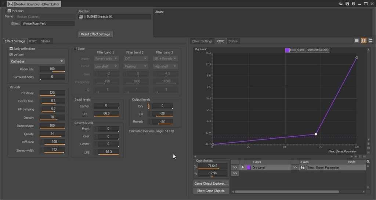The height and width of the screenshot is (200, 376).
Task: Click the horizontal zoom-out minus icon under graph
Action: tap(364, 156)
